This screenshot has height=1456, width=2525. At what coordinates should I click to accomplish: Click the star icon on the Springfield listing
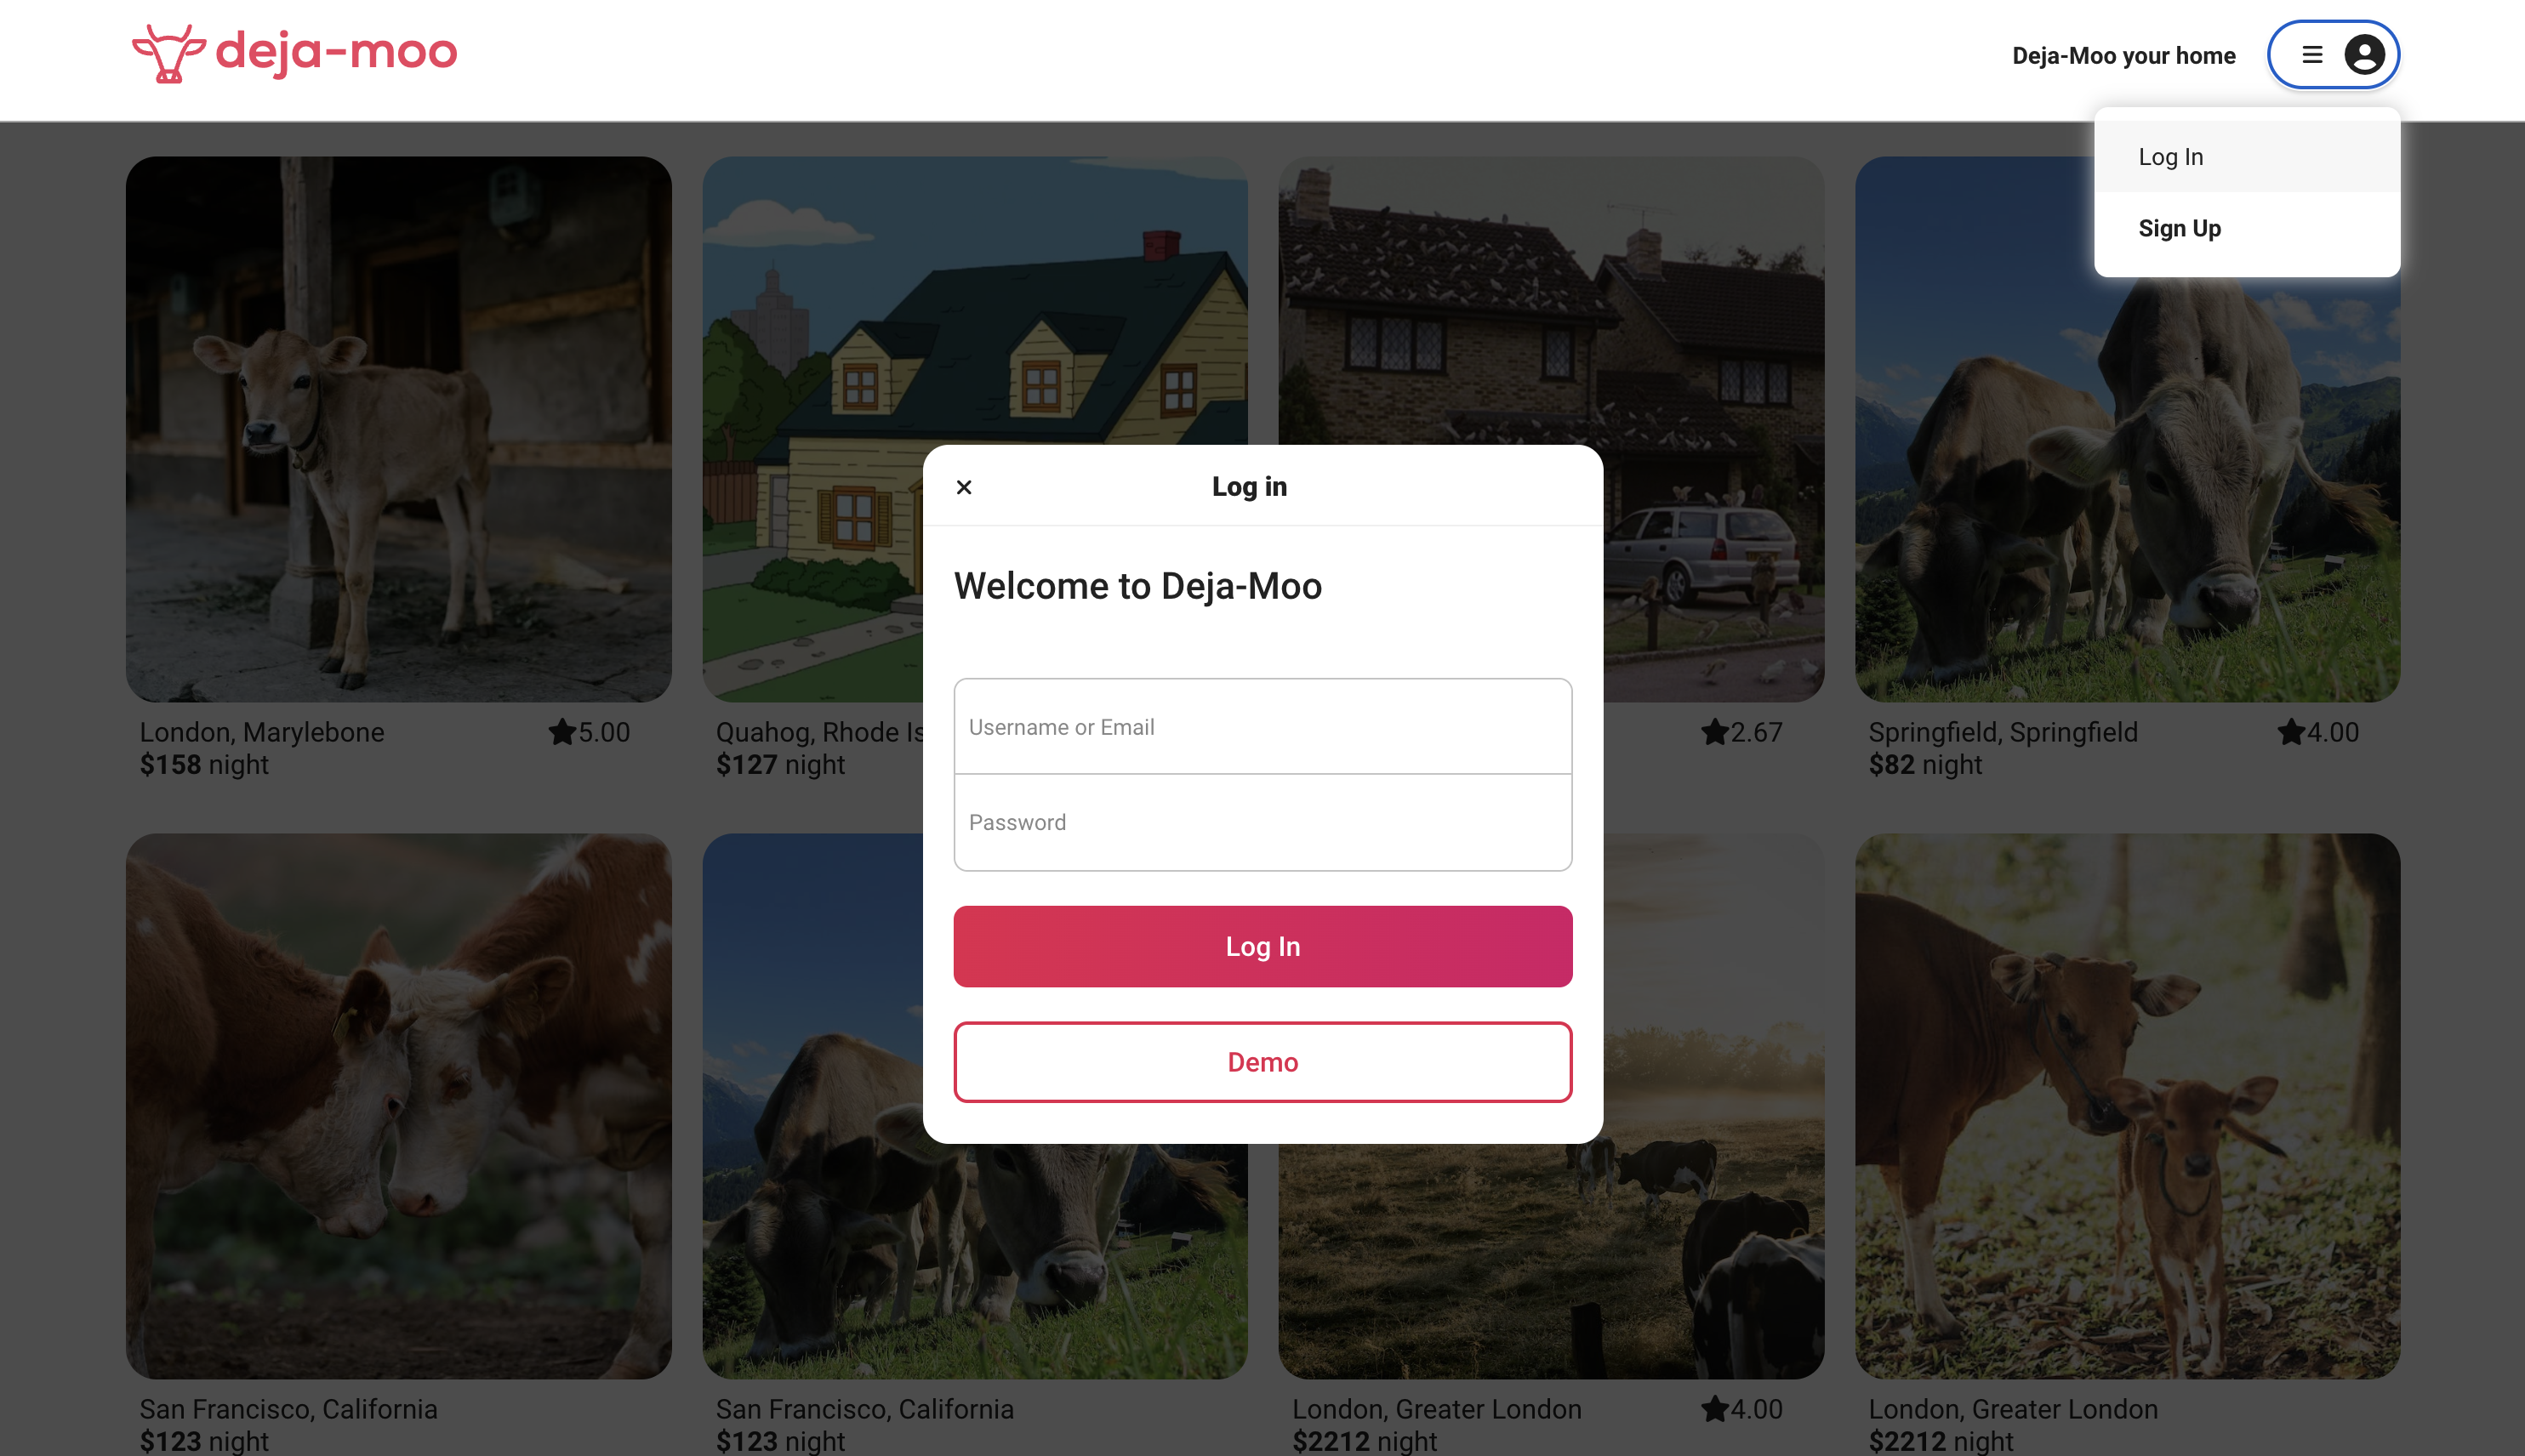(2291, 732)
